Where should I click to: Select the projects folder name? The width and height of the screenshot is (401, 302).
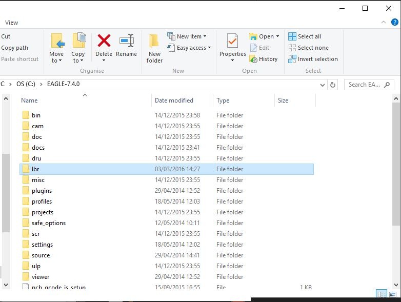43,212
